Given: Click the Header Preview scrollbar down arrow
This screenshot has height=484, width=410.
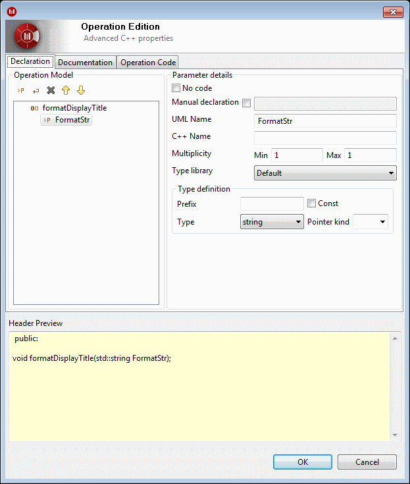Looking at the screenshot, I should point(396,435).
